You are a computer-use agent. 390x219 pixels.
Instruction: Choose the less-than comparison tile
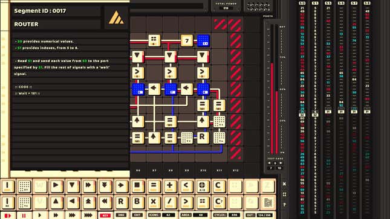pos(186,186)
